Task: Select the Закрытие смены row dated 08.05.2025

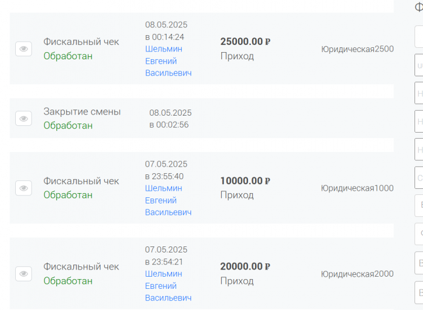Action: click(202, 118)
